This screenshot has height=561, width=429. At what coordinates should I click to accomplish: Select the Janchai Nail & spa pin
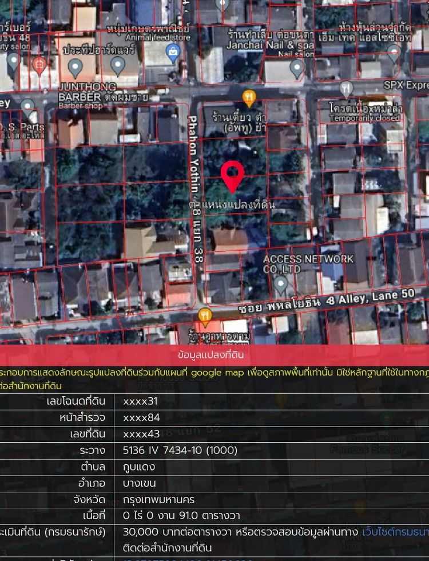coord(296,68)
